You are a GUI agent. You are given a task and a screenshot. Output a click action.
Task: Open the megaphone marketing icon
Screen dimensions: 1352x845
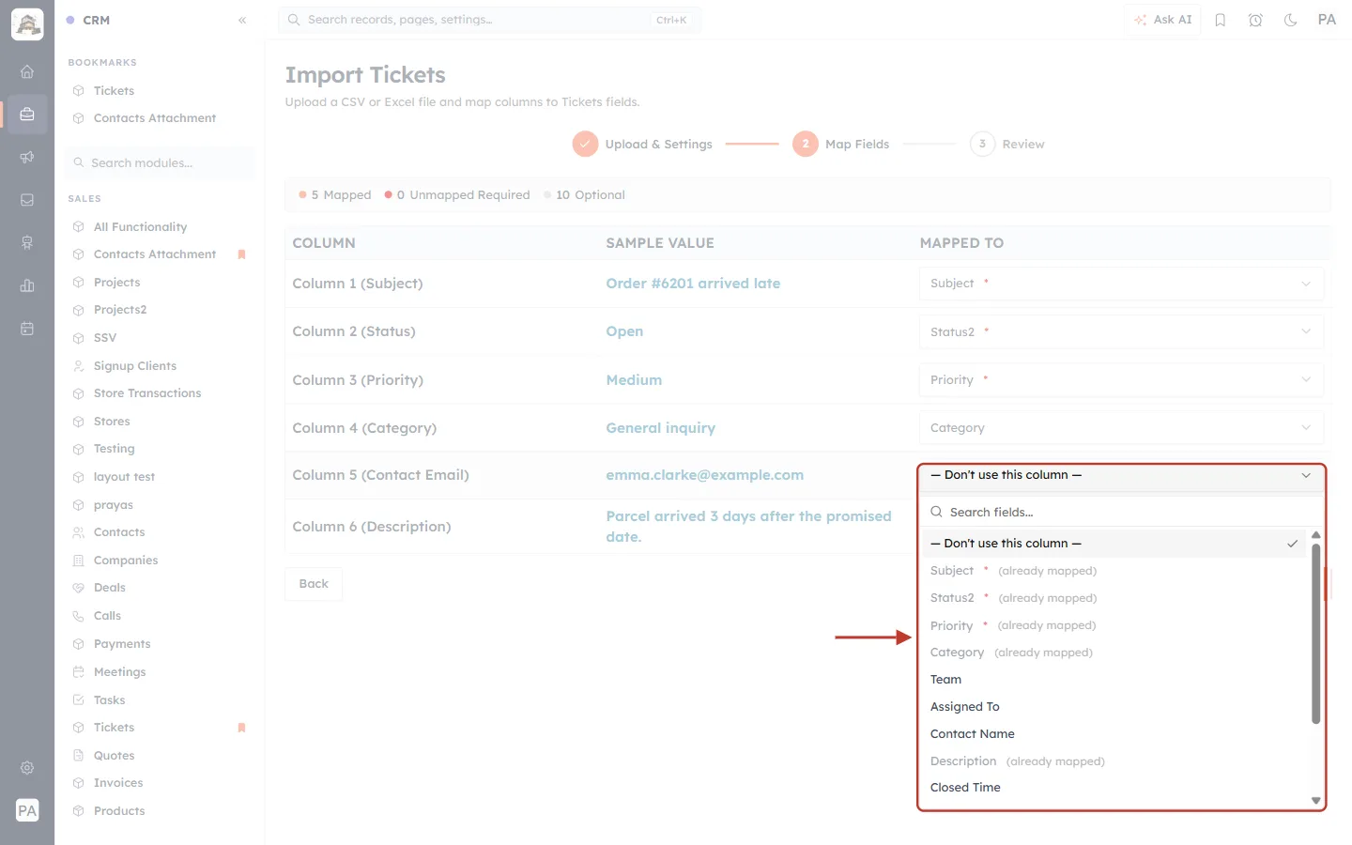tap(27, 157)
